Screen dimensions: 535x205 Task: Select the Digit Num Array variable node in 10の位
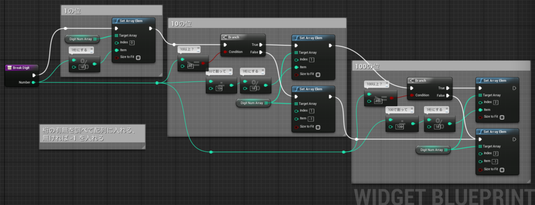coord(253,103)
